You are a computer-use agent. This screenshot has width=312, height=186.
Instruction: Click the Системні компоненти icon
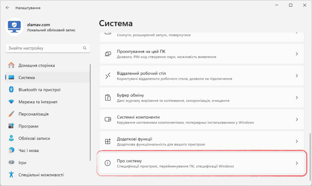point(108,119)
